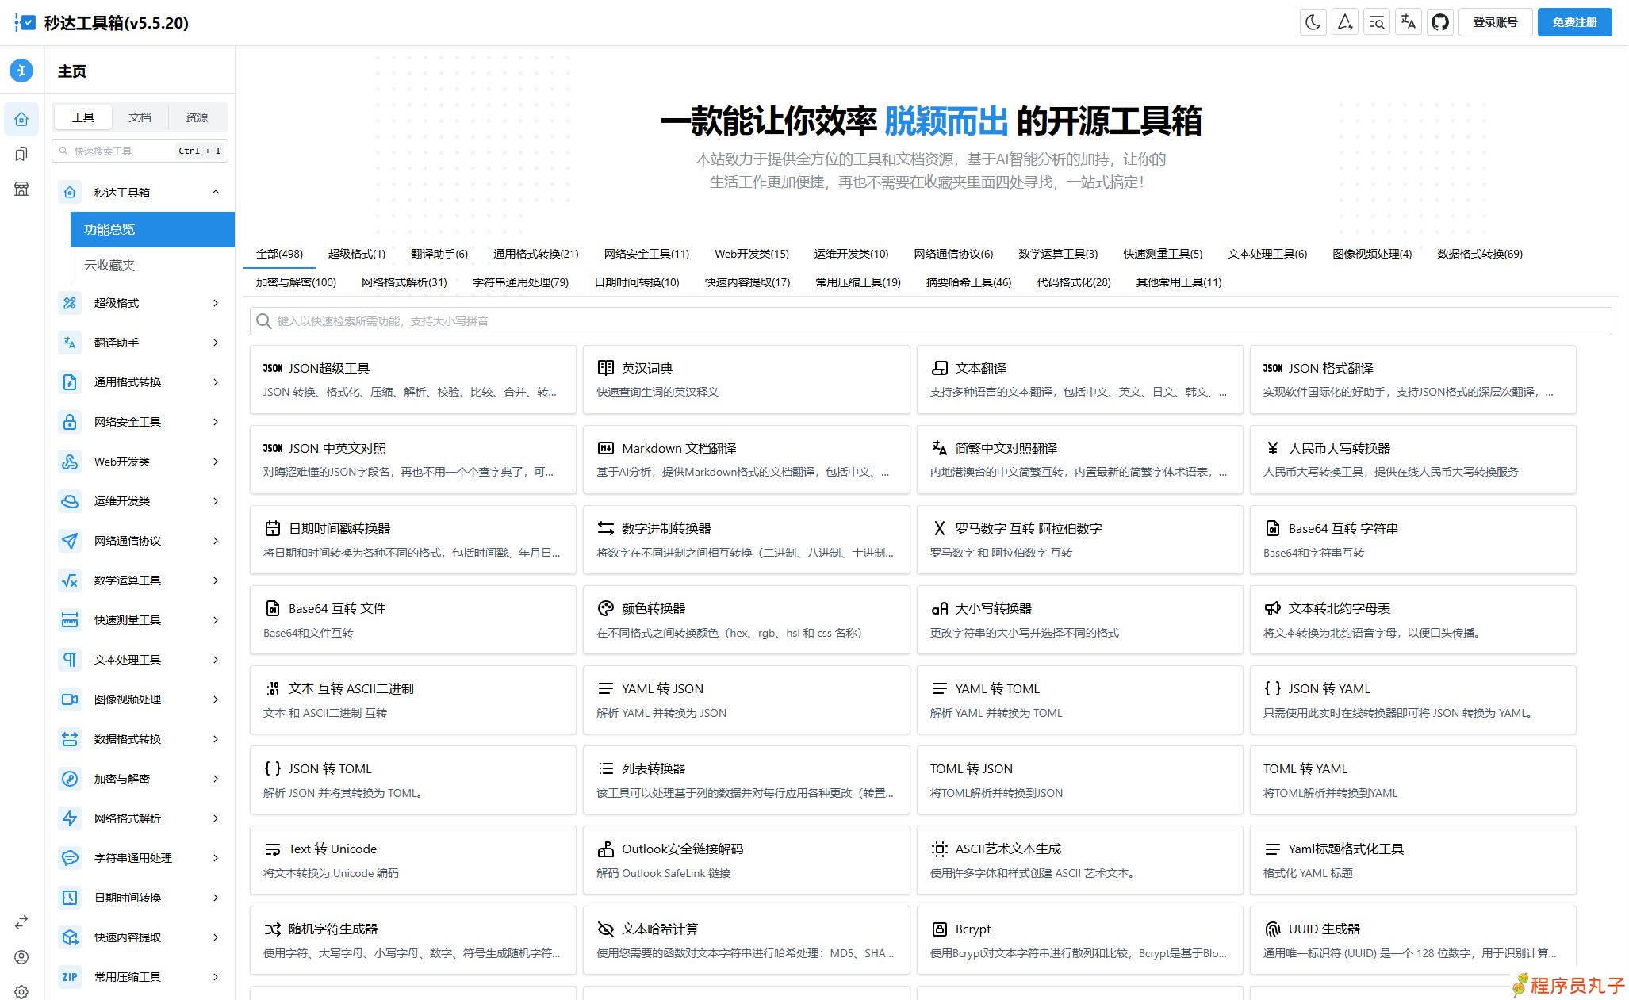Click the 文本处理工具 paragraph icon
Screen dimensions: 1629x1000
click(x=70, y=660)
